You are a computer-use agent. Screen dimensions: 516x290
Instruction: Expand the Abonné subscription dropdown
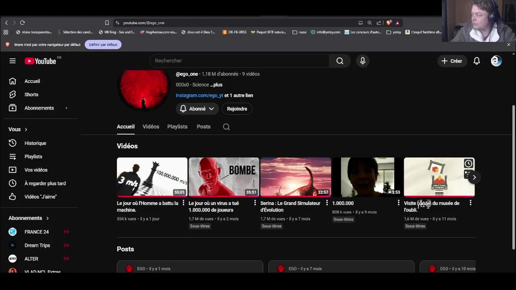click(x=197, y=109)
